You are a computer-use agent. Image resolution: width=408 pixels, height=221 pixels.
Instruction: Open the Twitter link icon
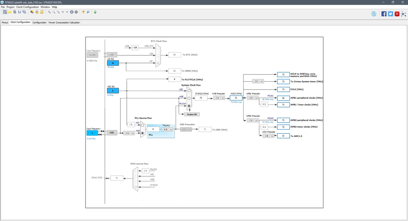pyautogui.click(x=391, y=14)
